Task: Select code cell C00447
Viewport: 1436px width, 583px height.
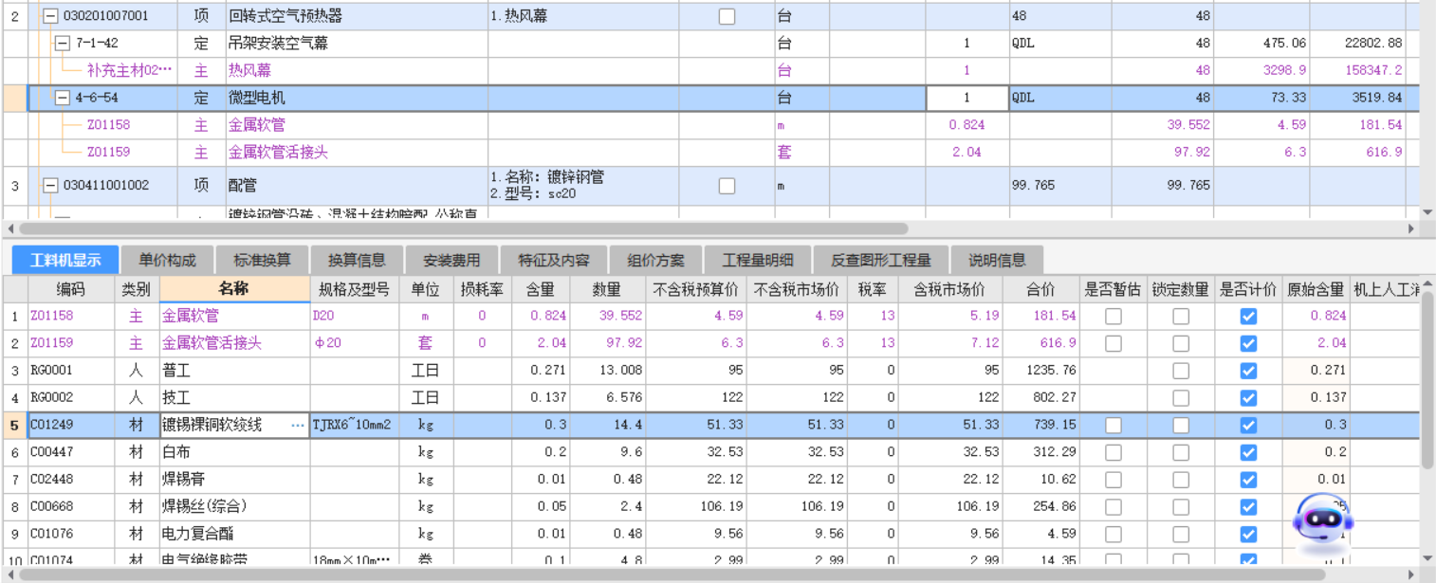Action: coord(71,453)
